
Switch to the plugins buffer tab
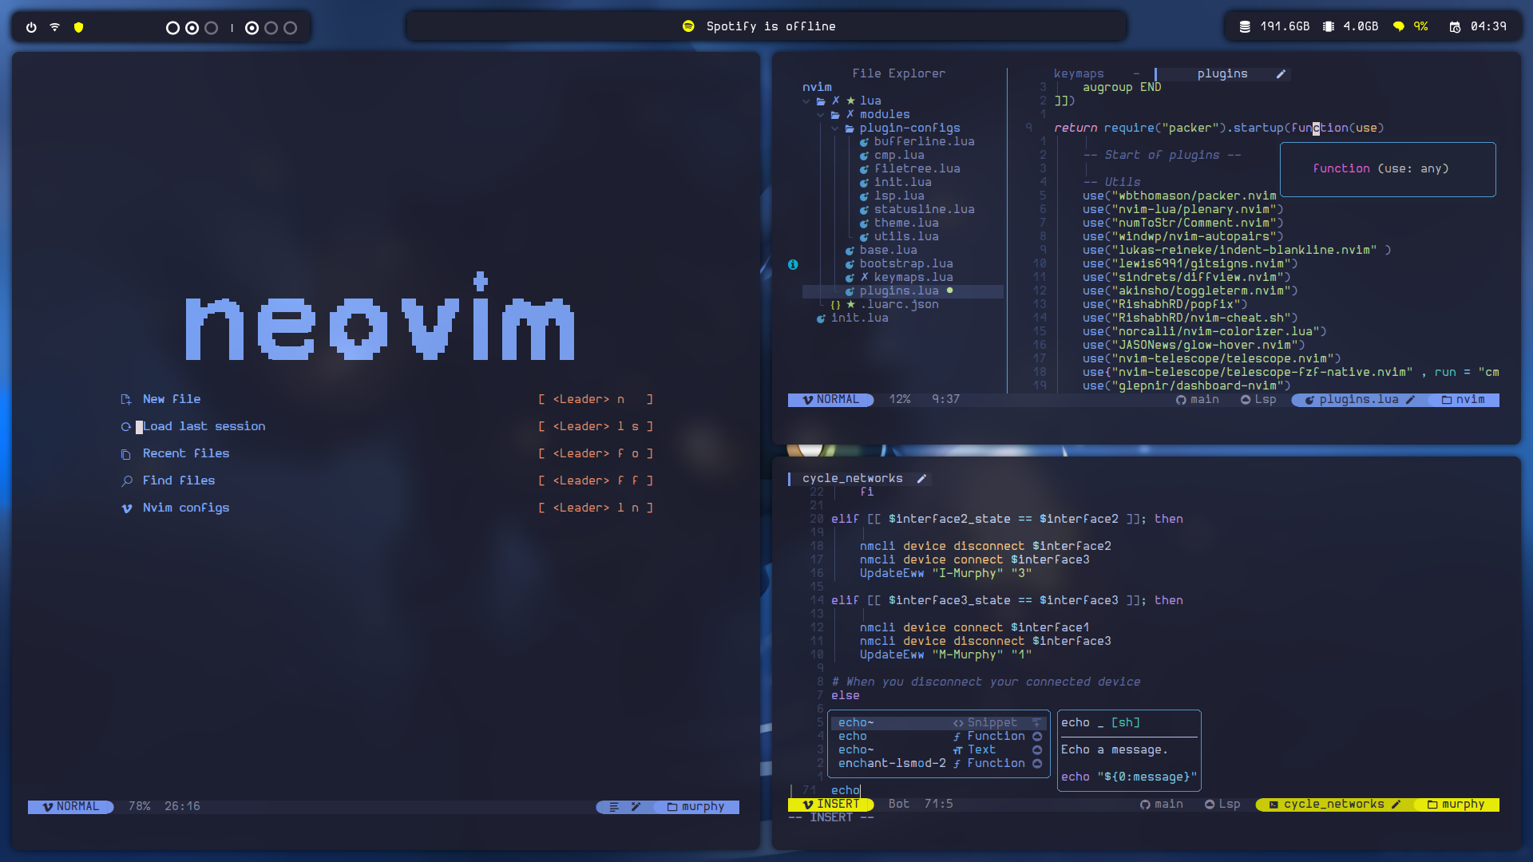coord(1222,73)
